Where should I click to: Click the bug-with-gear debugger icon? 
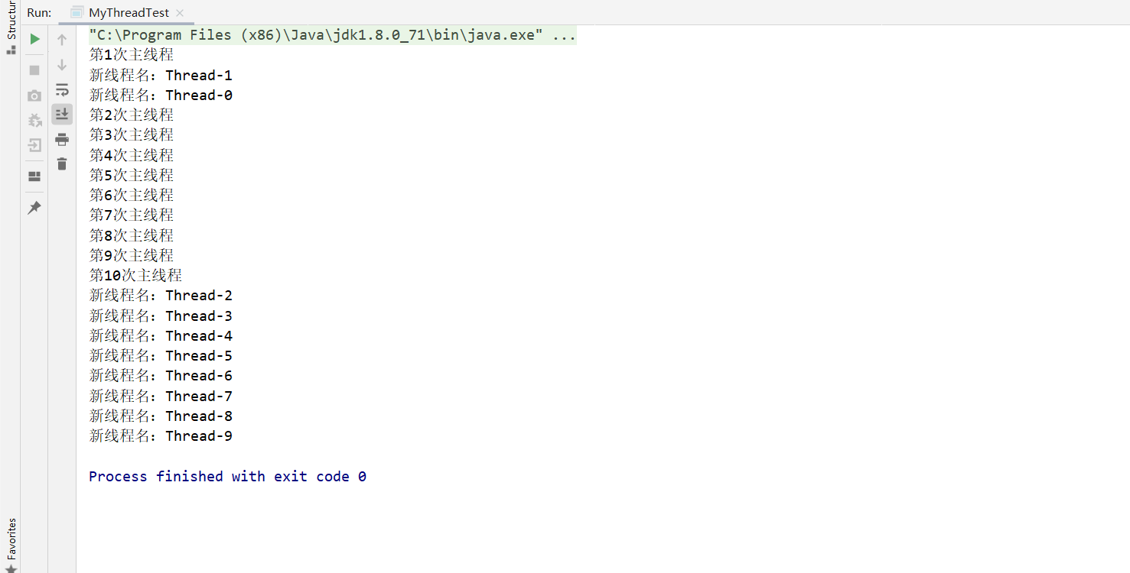click(x=34, y=120)
